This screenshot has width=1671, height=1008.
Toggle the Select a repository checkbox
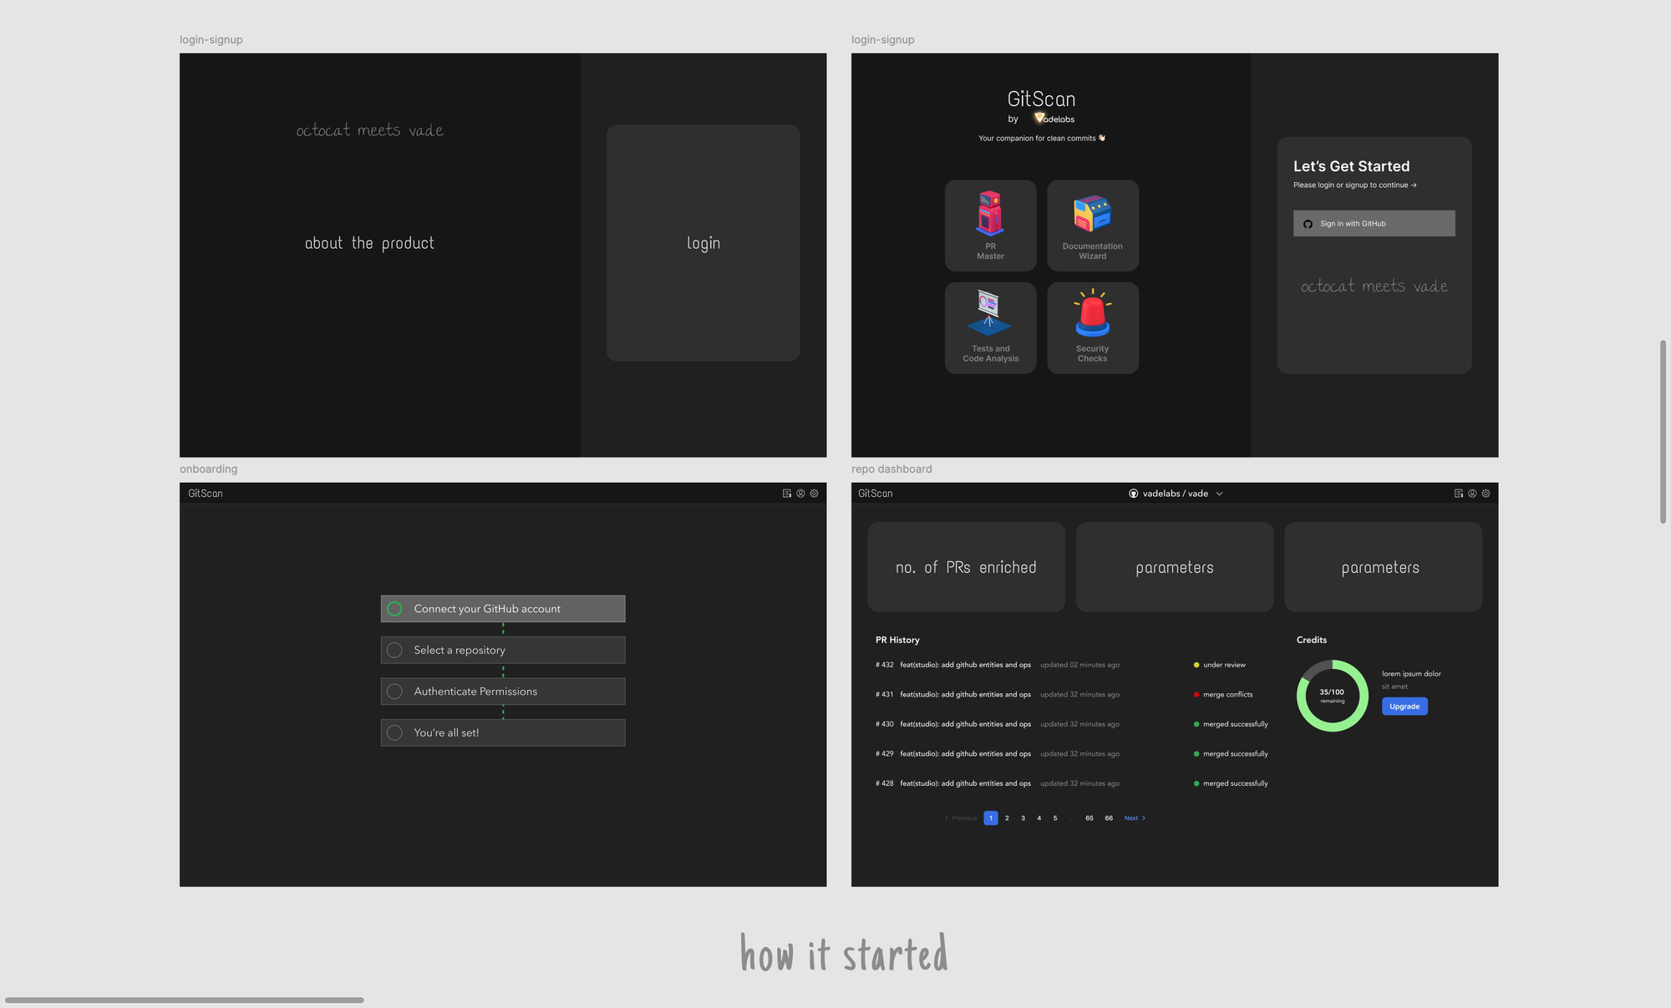point(395,650)
